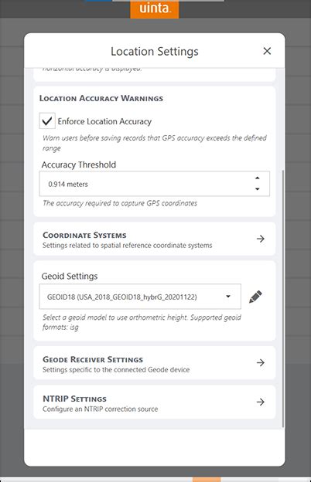Click the Location Settings title
This screenshot has height=482, width=311.
[x=155, y=51]
